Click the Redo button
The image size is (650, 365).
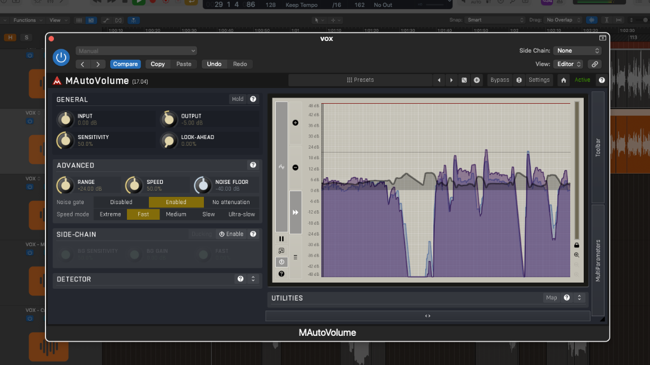click(x=240, y=64)
